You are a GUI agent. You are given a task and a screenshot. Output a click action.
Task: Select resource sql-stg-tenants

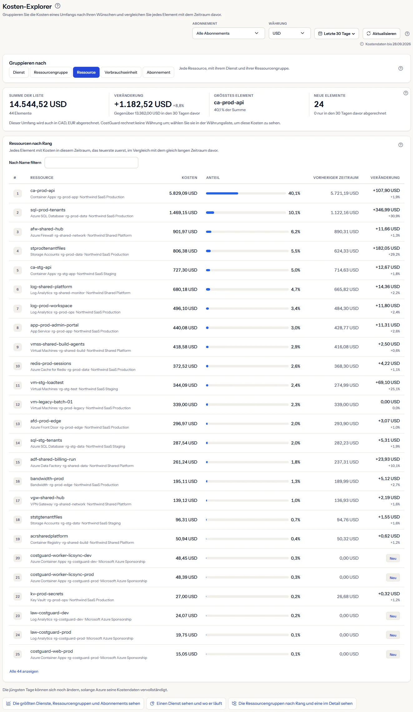(x=46, y=440)
